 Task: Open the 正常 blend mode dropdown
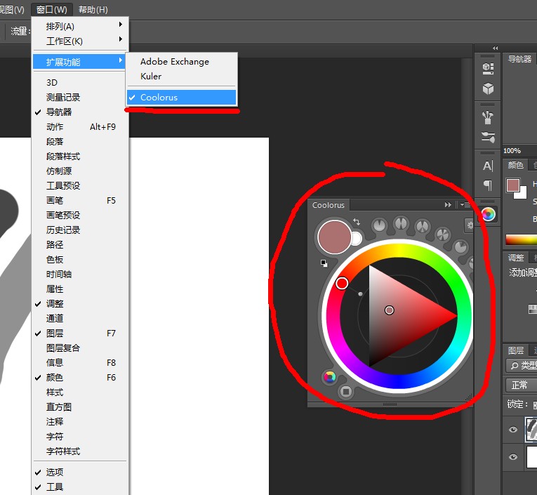522,385
